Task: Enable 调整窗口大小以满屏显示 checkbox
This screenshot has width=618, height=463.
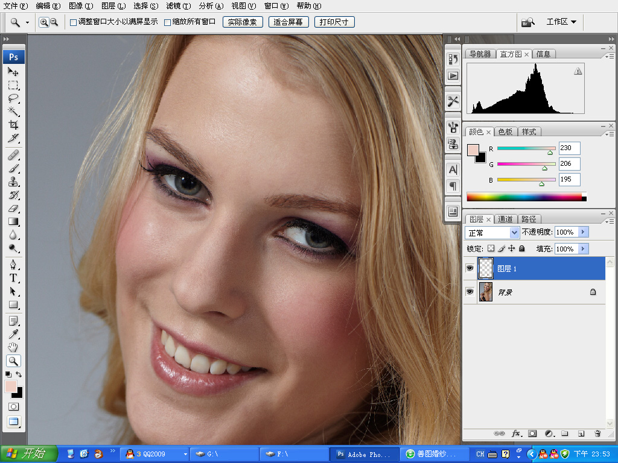Action: 73,22
